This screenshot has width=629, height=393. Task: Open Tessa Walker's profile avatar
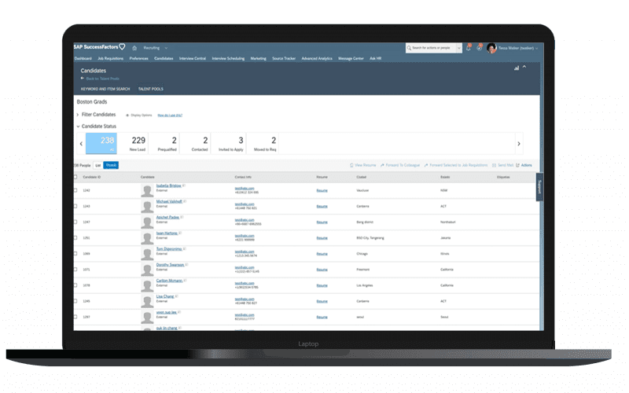tap(492, 48)
